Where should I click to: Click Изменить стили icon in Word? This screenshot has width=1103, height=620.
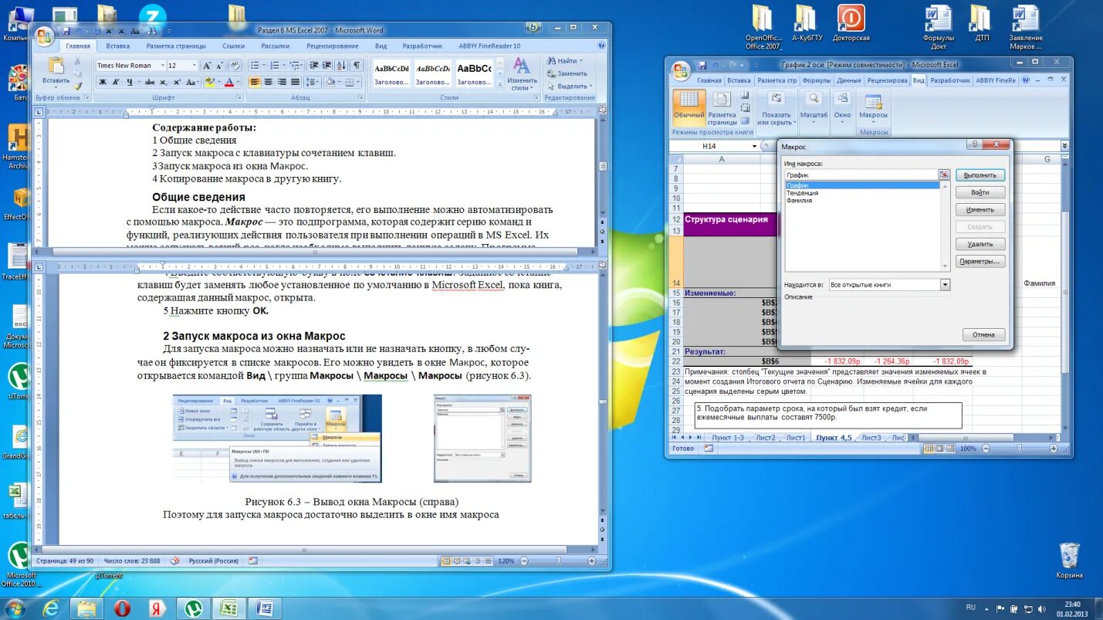522,66
